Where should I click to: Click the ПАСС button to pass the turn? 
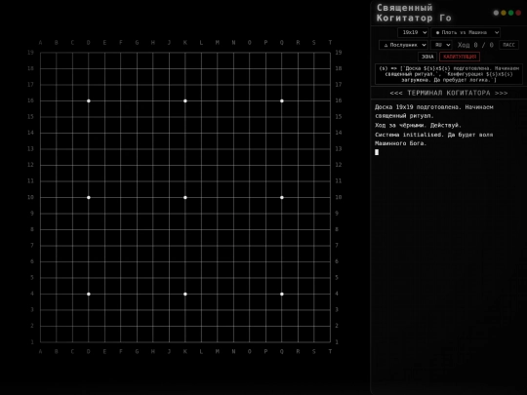[508, 45]
